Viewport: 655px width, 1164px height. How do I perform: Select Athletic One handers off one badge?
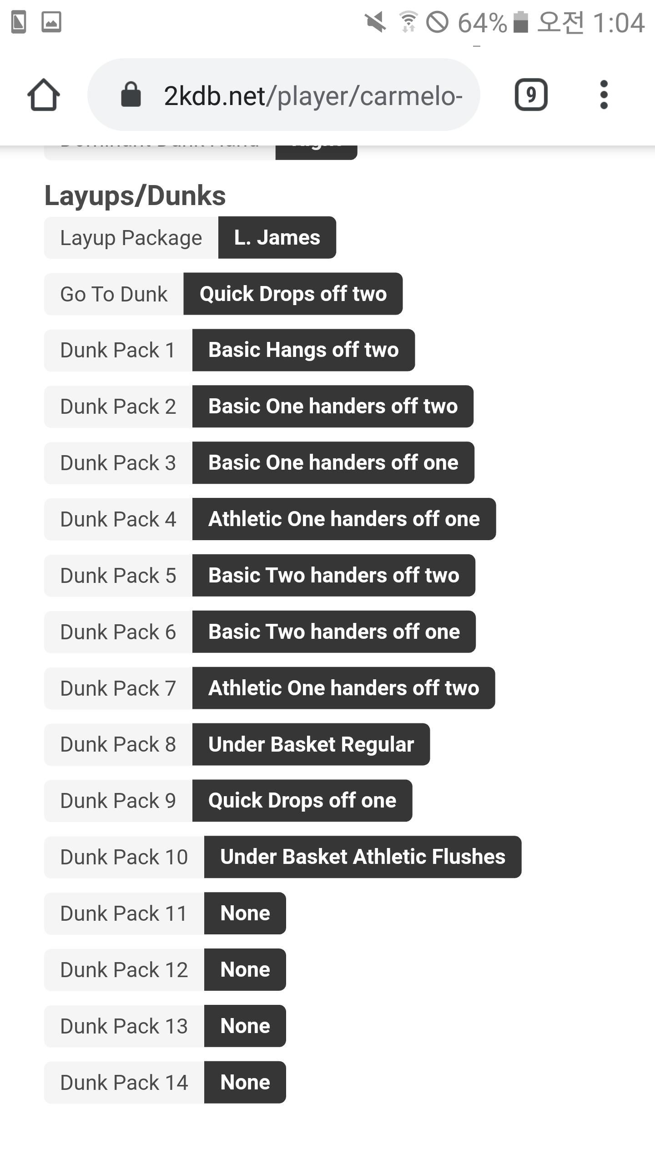344,519
